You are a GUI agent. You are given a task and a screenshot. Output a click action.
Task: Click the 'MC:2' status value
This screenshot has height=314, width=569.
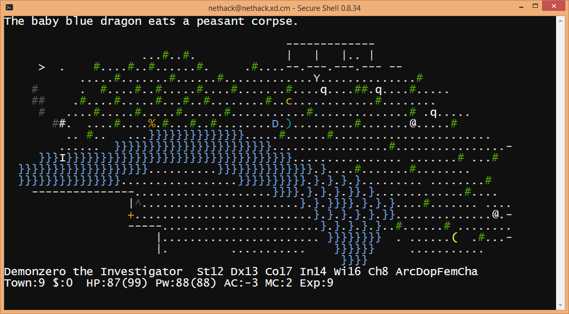(279, 283)
